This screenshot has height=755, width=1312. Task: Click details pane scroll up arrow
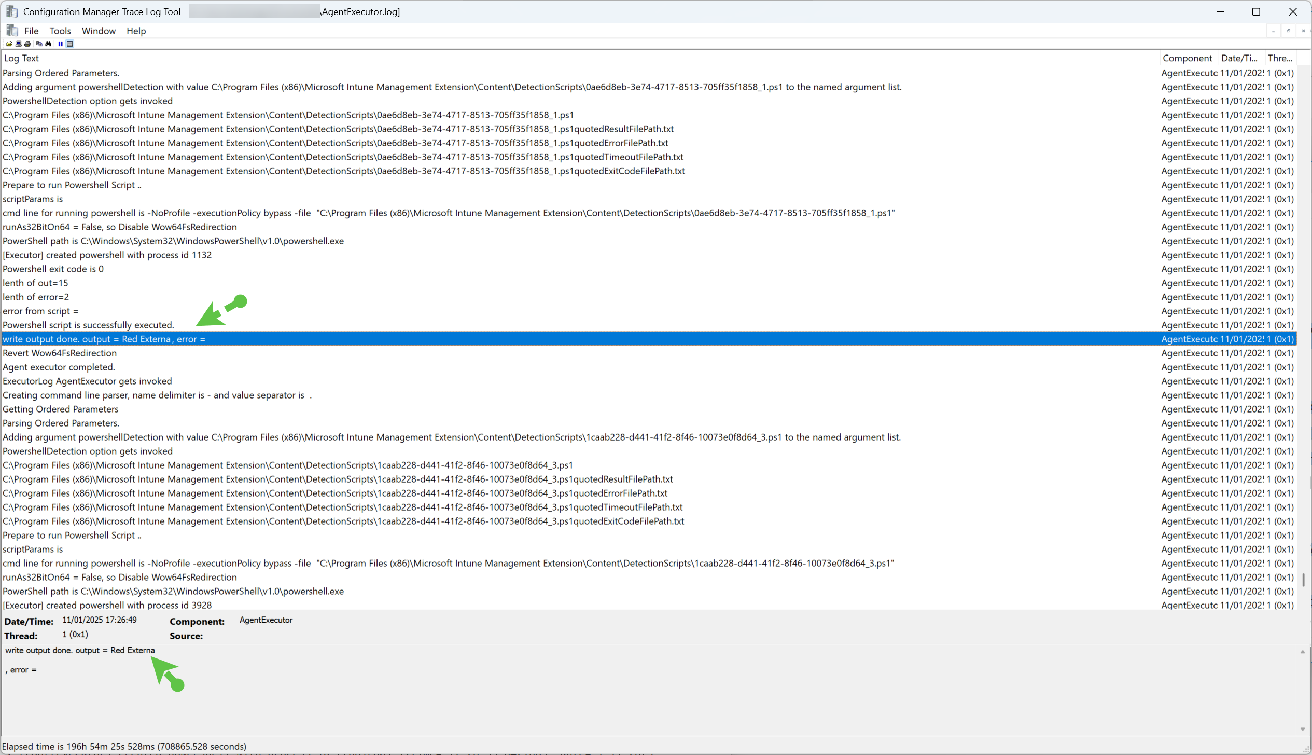coord(1303,652)
